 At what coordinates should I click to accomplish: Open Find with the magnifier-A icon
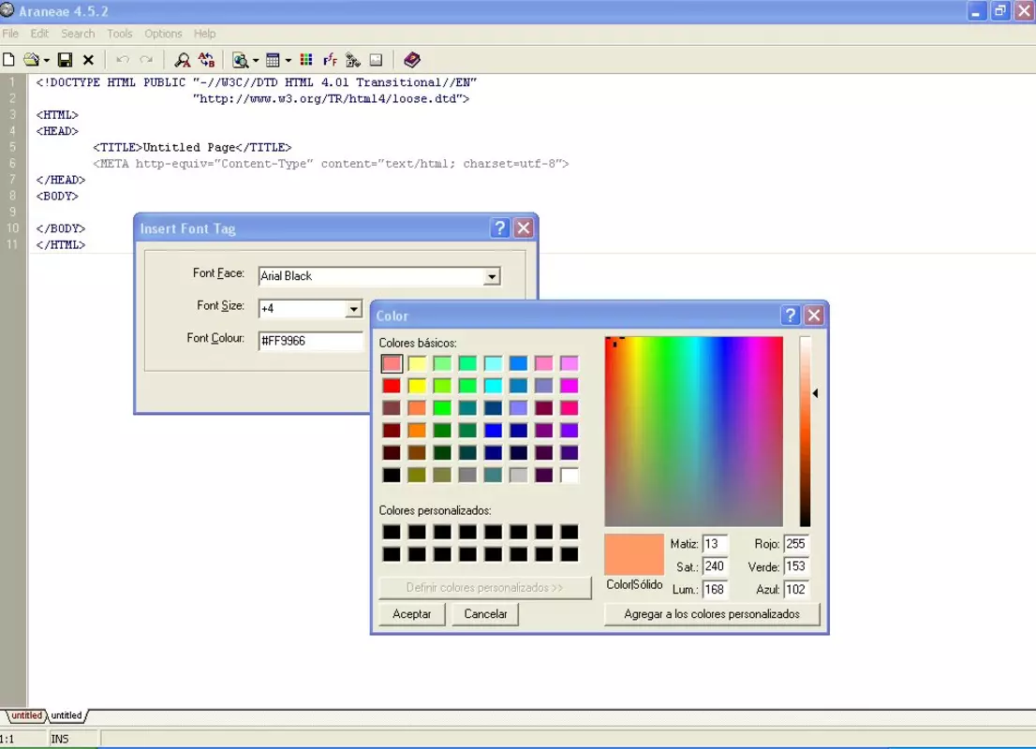pos(182,60)
